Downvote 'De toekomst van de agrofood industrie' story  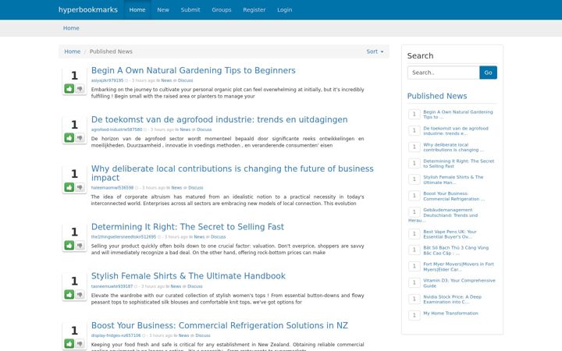pos(80,137)
